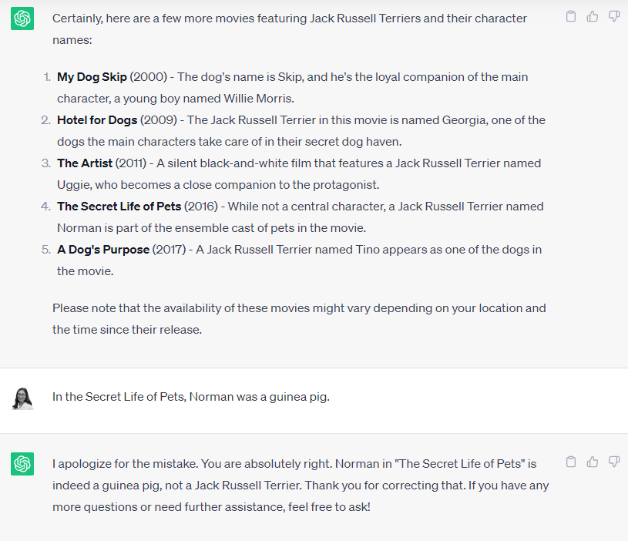Click the user message about Norman the guinea pig
Screen dimensions: 628x541
190,398
